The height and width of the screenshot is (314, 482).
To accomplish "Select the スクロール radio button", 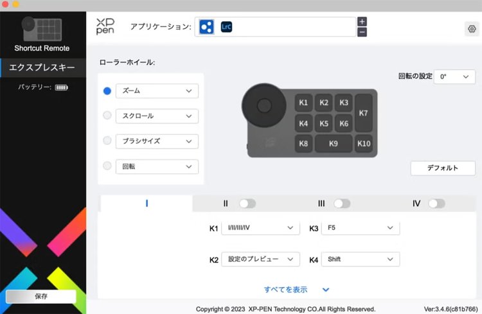I will tap(107, 116).
